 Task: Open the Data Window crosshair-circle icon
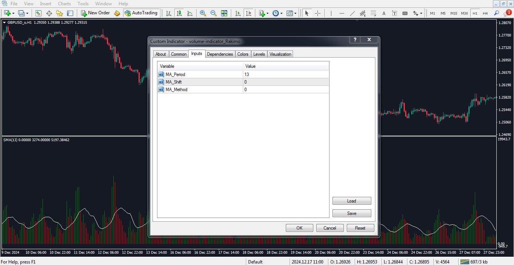[x=49, y=13]
